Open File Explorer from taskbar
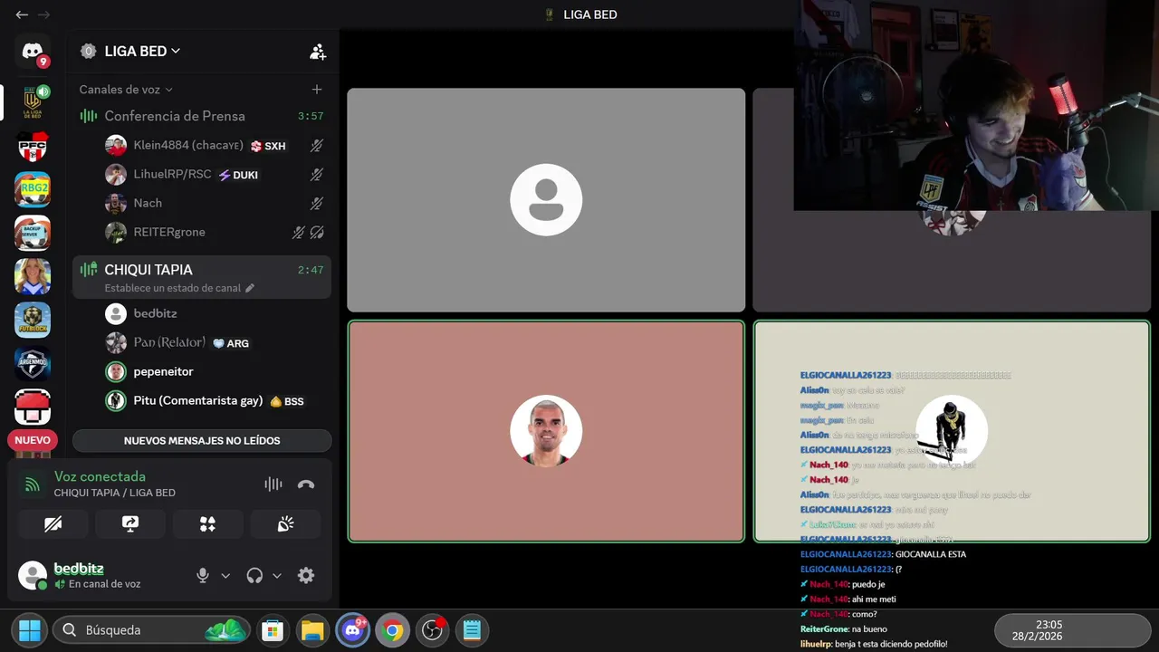Viewport: 1159px width, 652px height. tap(312, 629)
